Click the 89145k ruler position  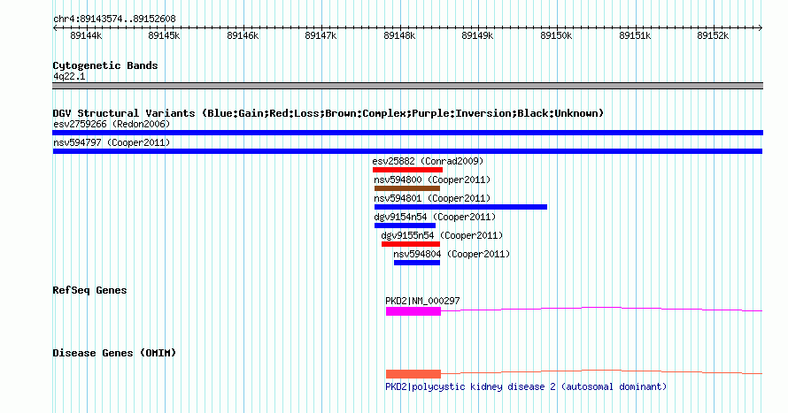click(165, 35)
